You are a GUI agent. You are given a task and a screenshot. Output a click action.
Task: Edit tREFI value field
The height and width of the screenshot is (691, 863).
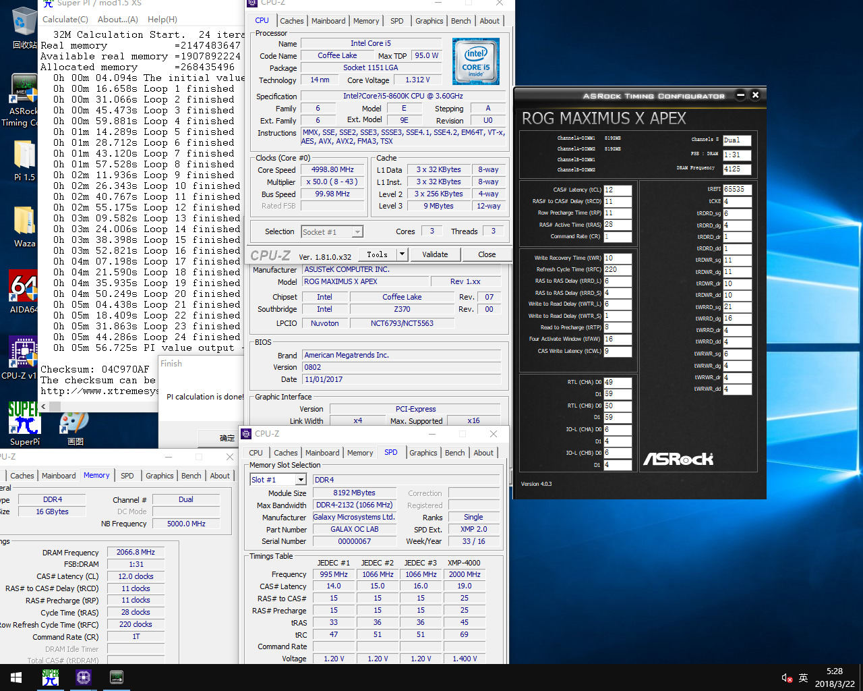click(x=737, y=190)
